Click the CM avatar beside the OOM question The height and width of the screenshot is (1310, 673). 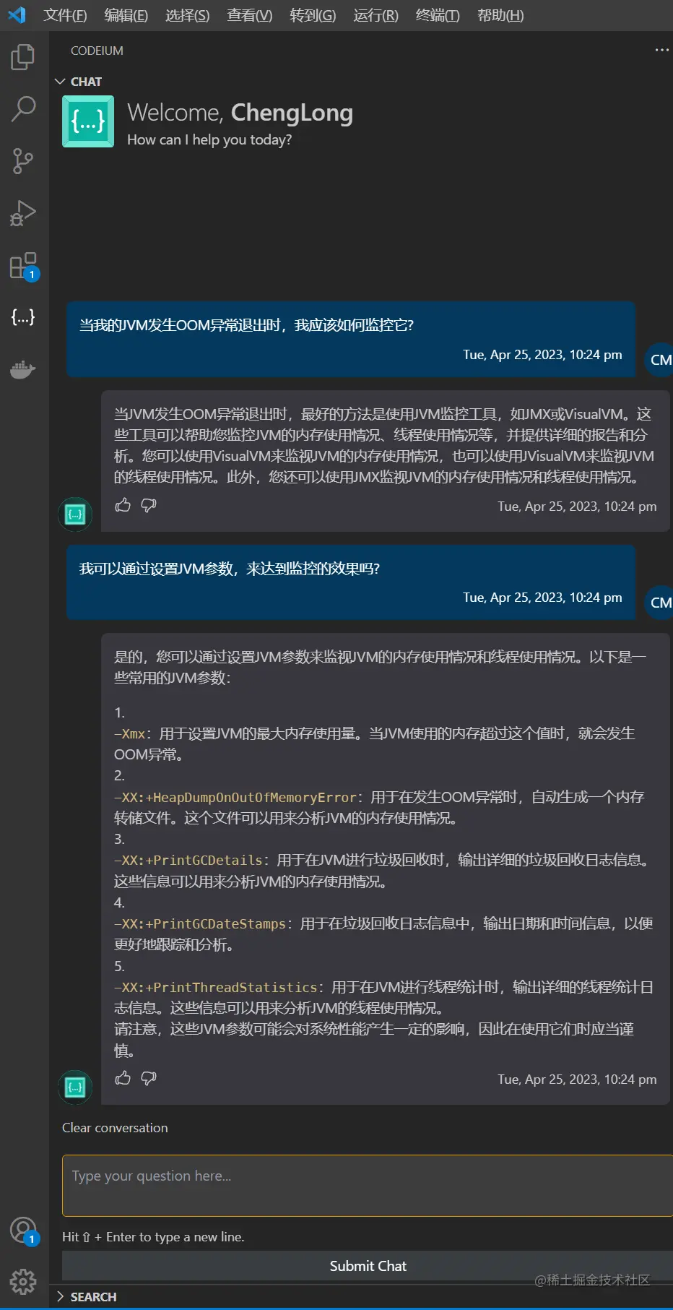coord(659,359)
